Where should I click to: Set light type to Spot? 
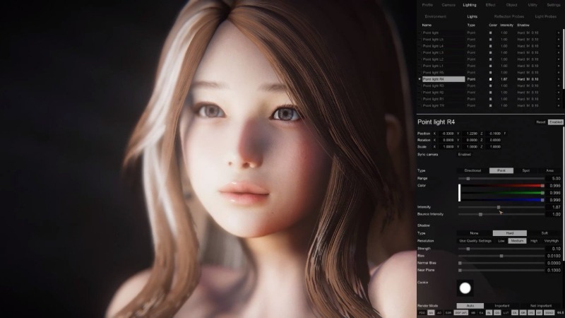(525, 170)
